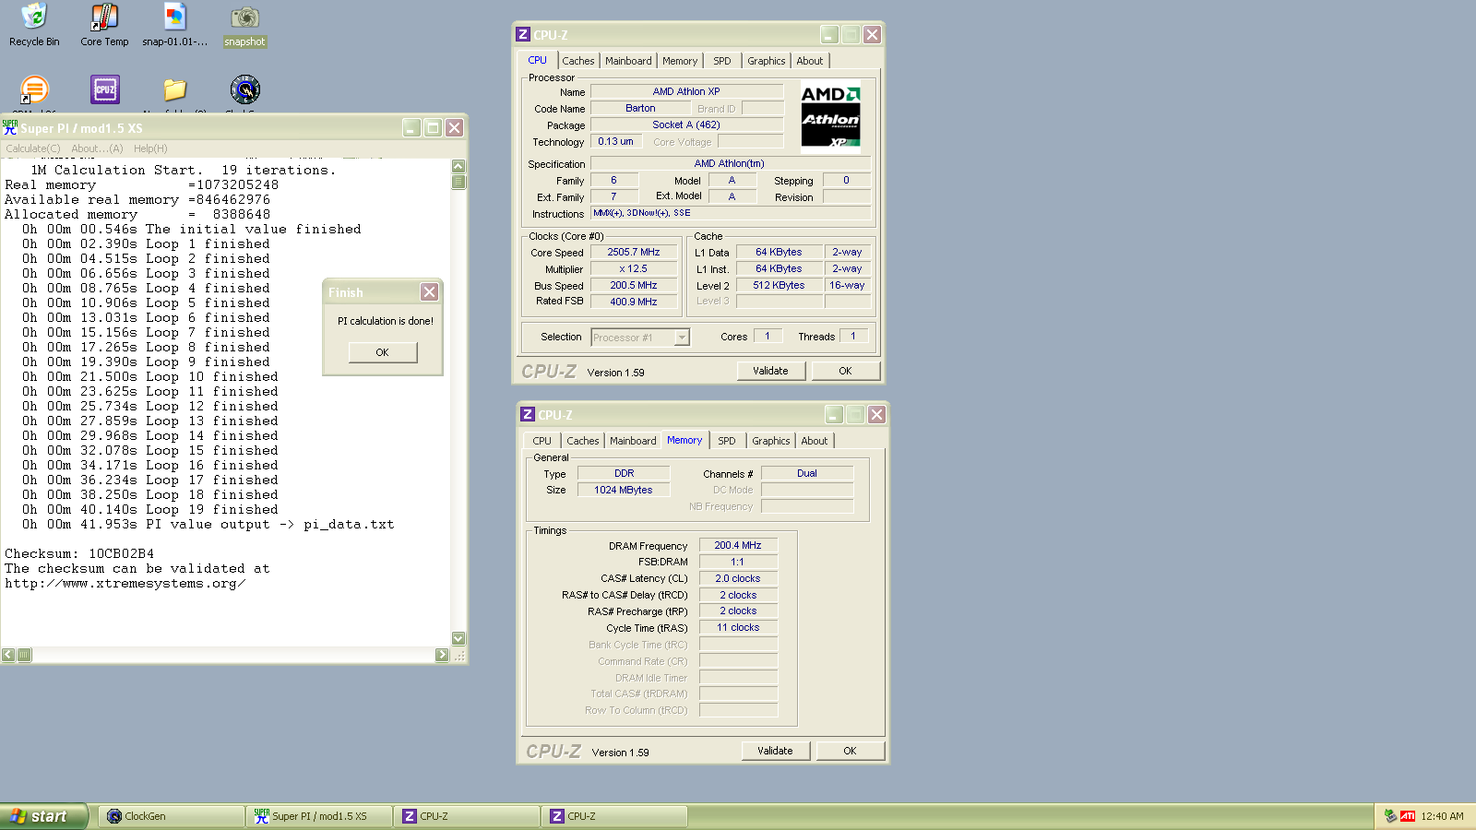This screenshot has height=830, width=1476.
Task: Minimize the top CPU-Z window
Action: click(x=829, y=34)
